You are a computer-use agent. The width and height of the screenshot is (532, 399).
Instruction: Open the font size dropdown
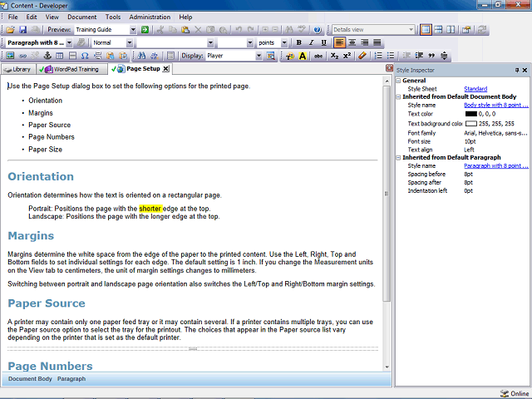click(250, 42)
